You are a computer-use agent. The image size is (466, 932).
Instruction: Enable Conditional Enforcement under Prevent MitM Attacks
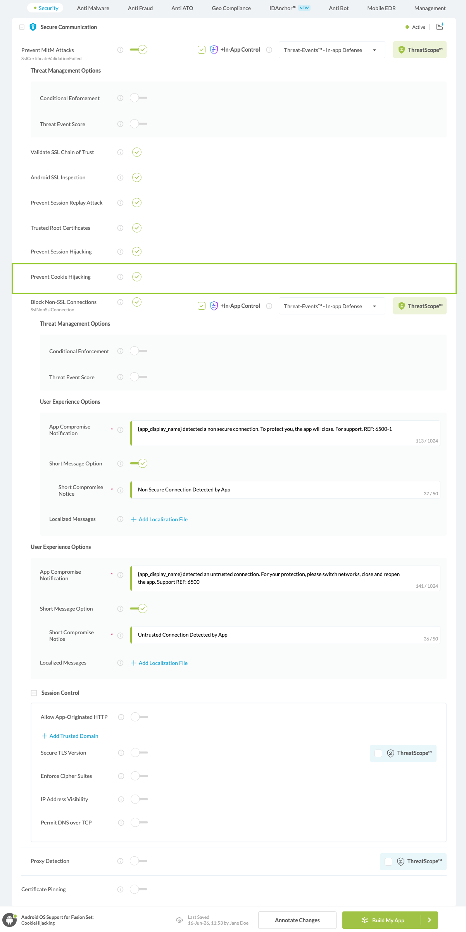pyautogui.click(x=138, y=98)
